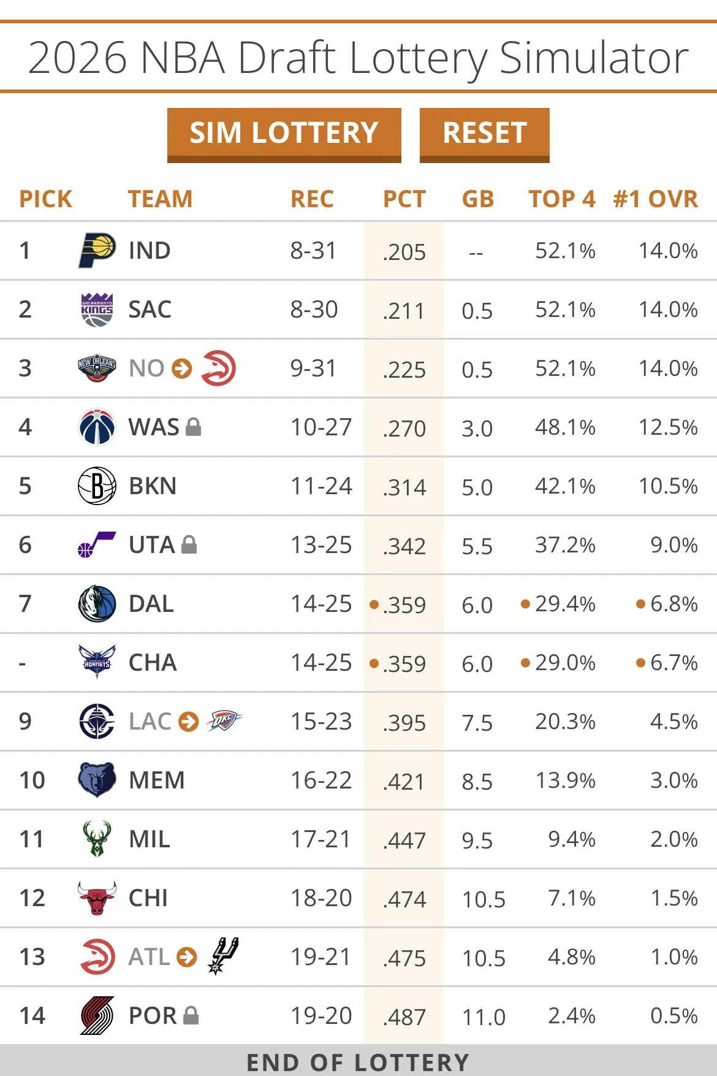Click the Spurs logo beside ATL
The height and width of the screenshot is (1076, 717).
tap(224, 956)
